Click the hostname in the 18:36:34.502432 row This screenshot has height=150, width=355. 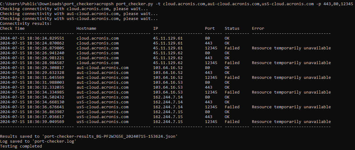tap(102, 97)
